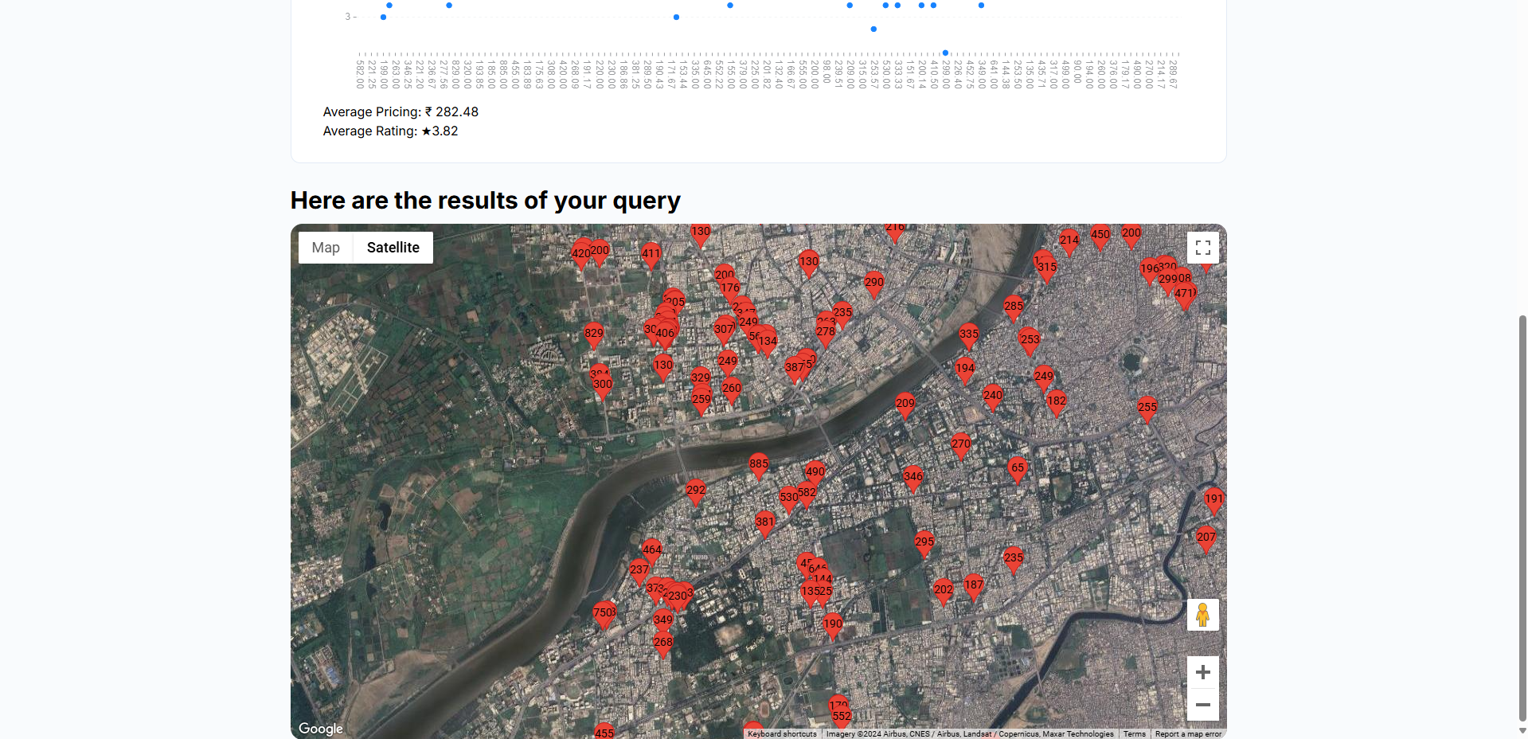Zoom in on the map

pos(1203,672)
